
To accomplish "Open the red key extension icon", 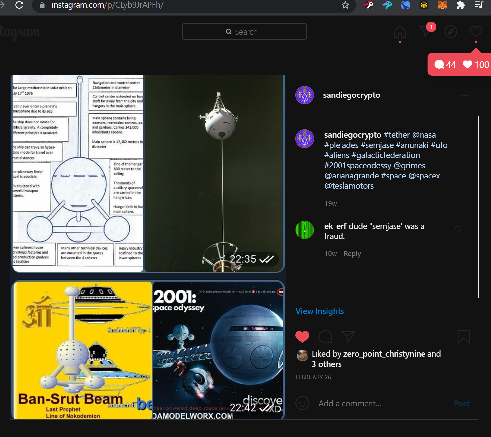I will point(368,5).
